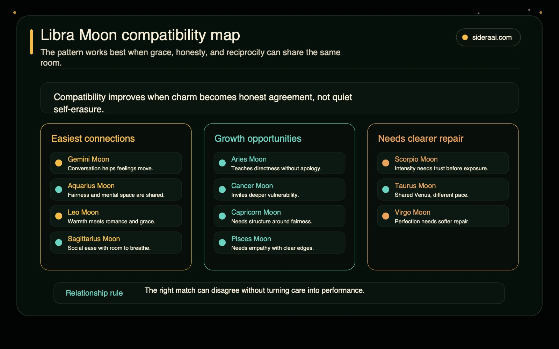
Task: Click 'Needs empathy with clear edges.' text
Action: coord(273,248)
